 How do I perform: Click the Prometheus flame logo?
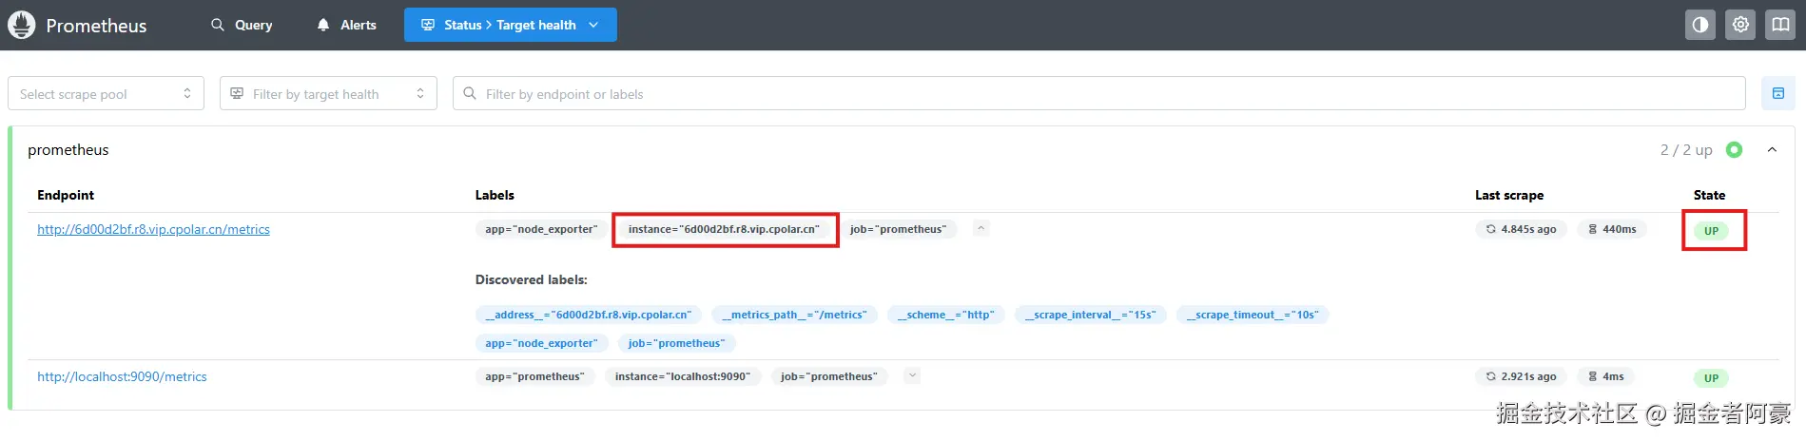(x=22, y=25)
